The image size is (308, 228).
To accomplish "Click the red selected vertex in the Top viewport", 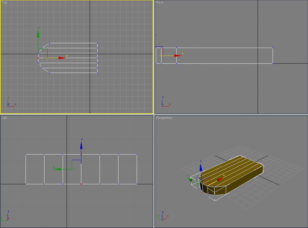I will click(38, 58).
